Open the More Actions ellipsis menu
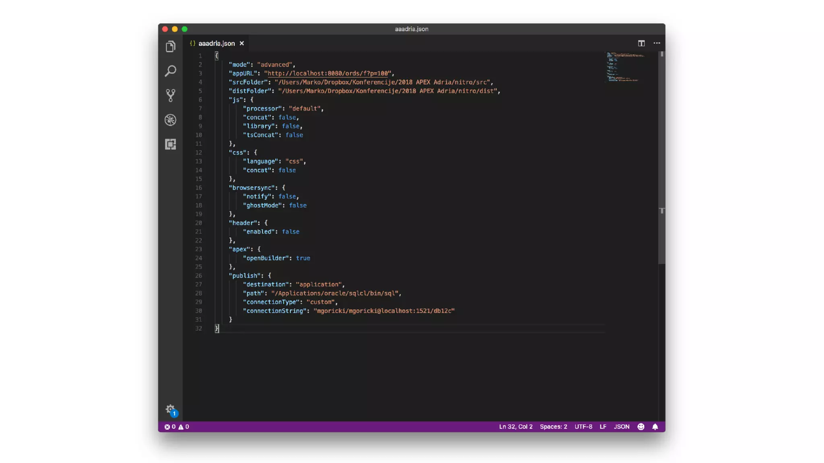 (x=657, y=43)
